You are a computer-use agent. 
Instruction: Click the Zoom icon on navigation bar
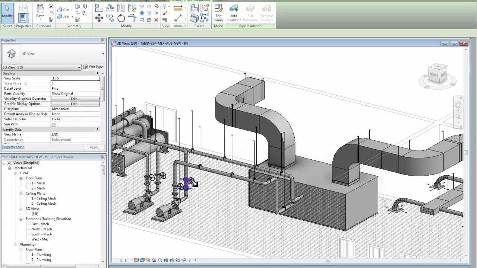pyautogui.click(x=458, y=117)
